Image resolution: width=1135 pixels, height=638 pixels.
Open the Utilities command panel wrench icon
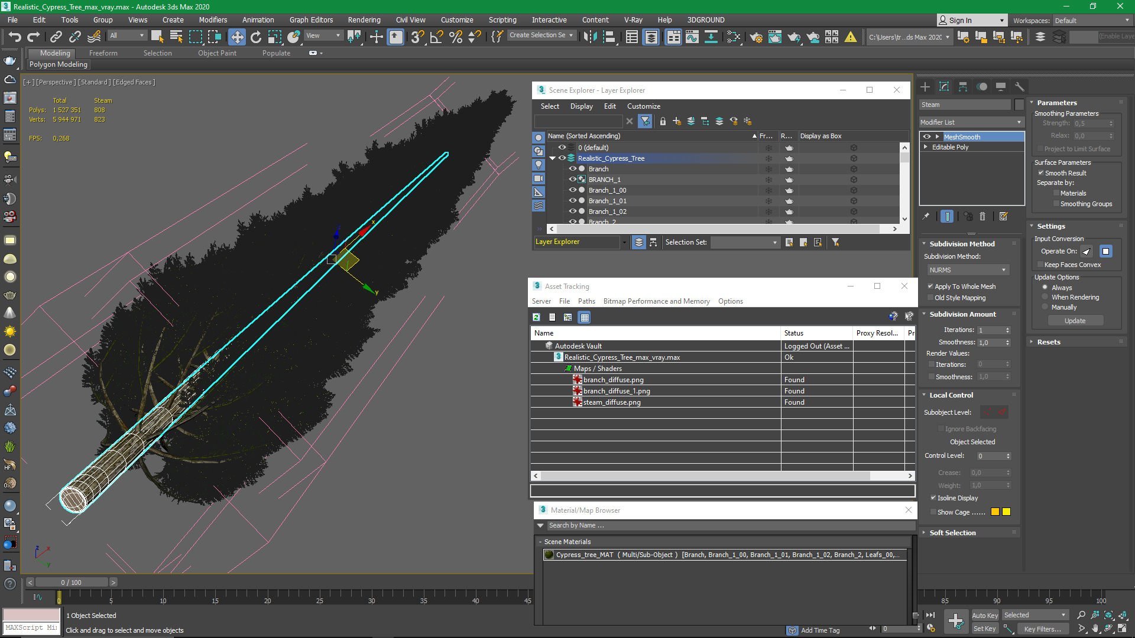(1019, 87)
